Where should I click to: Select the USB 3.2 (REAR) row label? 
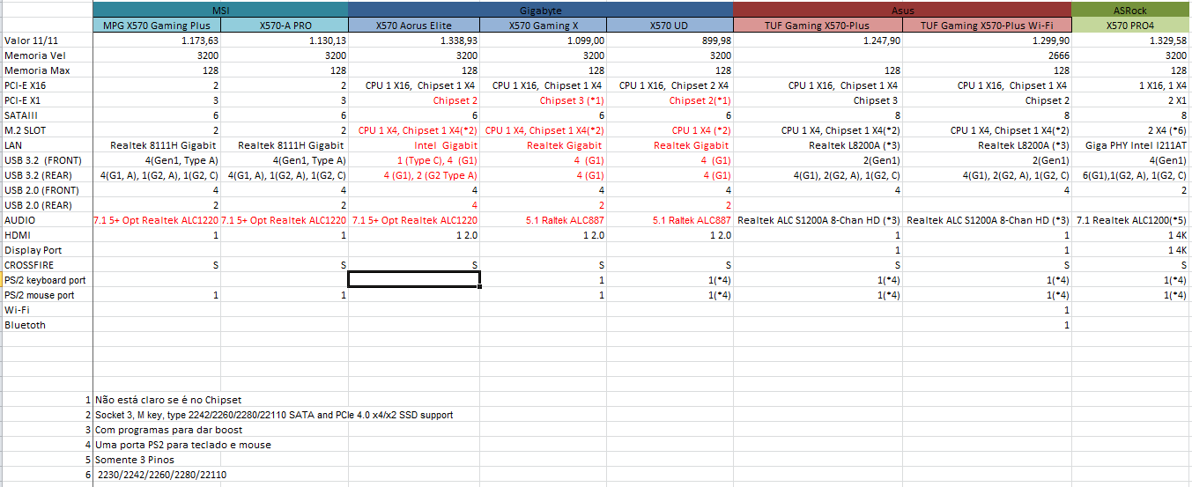[x=47, y=175]
